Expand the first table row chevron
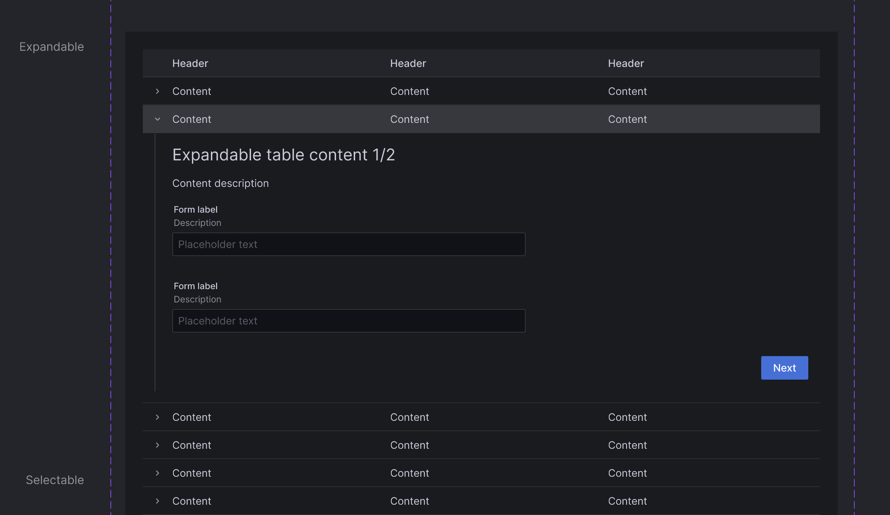Screen dimensions: 890x515 point(158,91)
